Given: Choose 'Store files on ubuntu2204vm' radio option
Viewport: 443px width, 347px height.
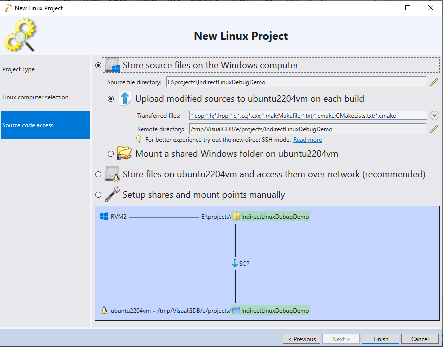Looking at the screenshot, I should coord(98,174).
